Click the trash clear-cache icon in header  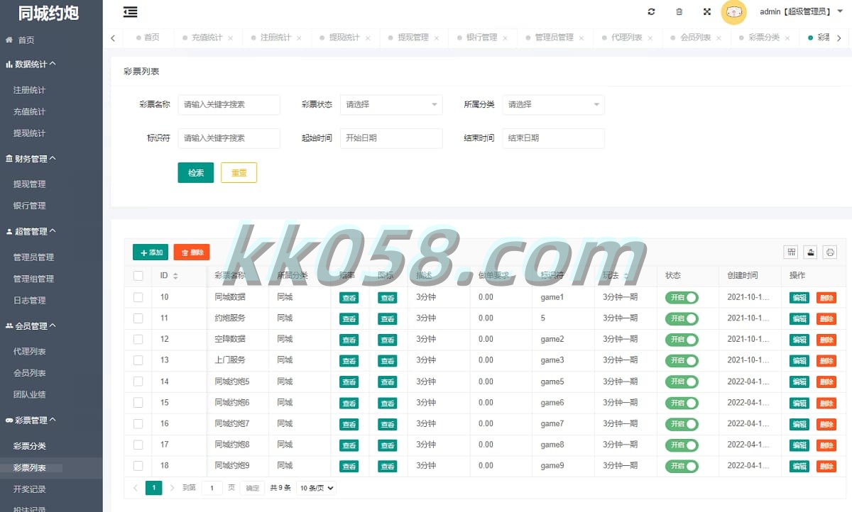[x=679, y=12]
